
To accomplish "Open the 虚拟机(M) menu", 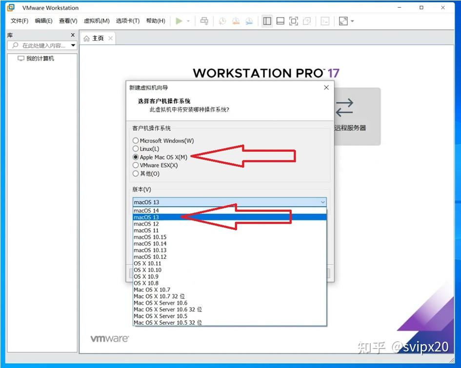I will pyautogui.click(x=97, y=21).
